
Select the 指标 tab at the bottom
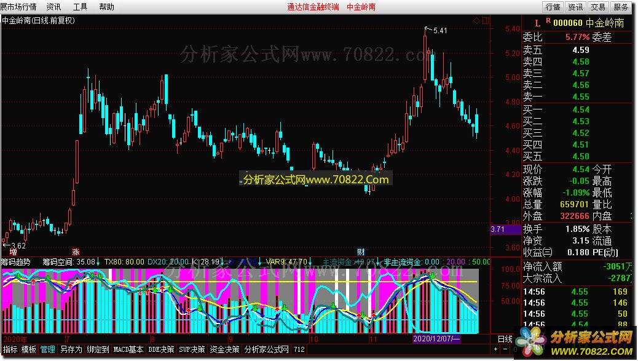click(x=10, y=349)
